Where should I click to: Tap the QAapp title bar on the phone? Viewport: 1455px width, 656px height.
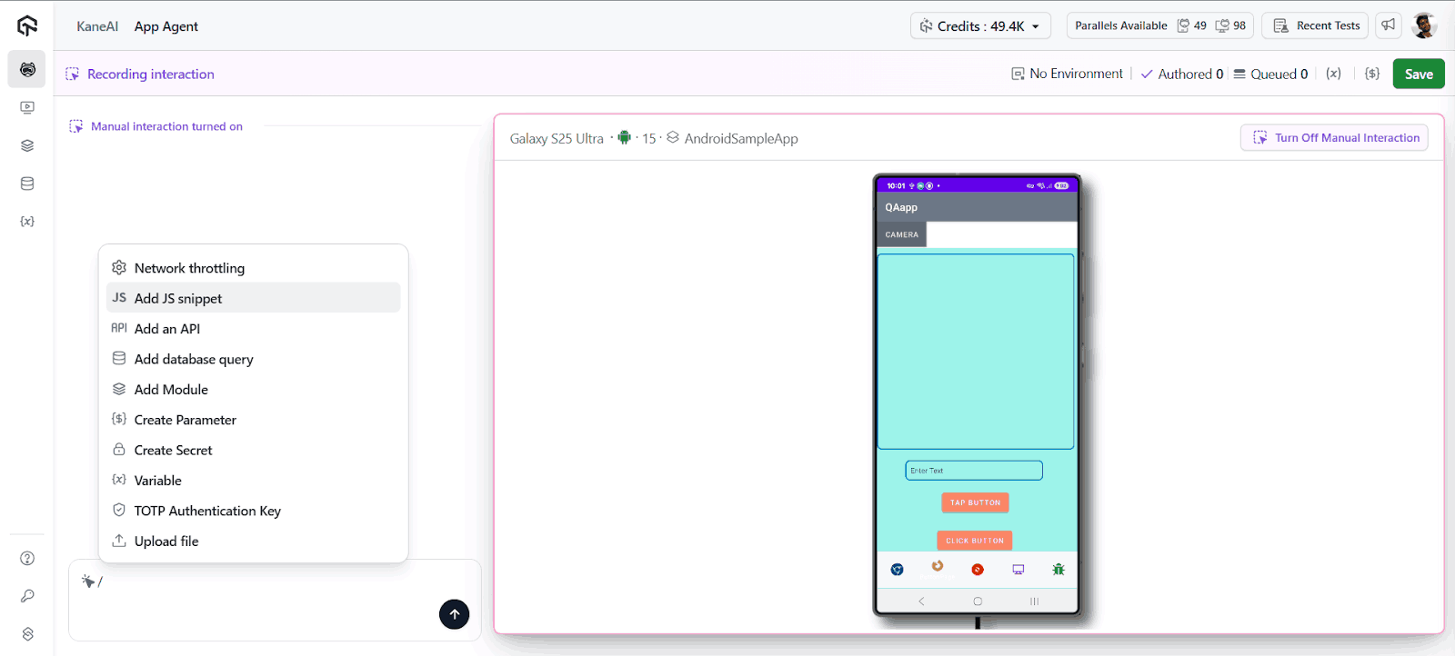coord(977,207)
